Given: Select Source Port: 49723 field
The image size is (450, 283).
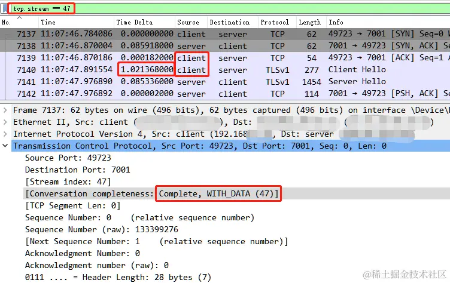Looking at the screenshot, I should tap(68, 158).
